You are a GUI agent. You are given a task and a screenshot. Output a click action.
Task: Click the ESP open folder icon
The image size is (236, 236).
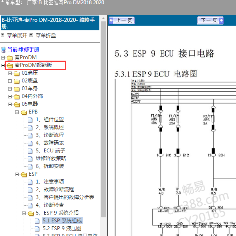pyautogui.click(x=24, y=175)
